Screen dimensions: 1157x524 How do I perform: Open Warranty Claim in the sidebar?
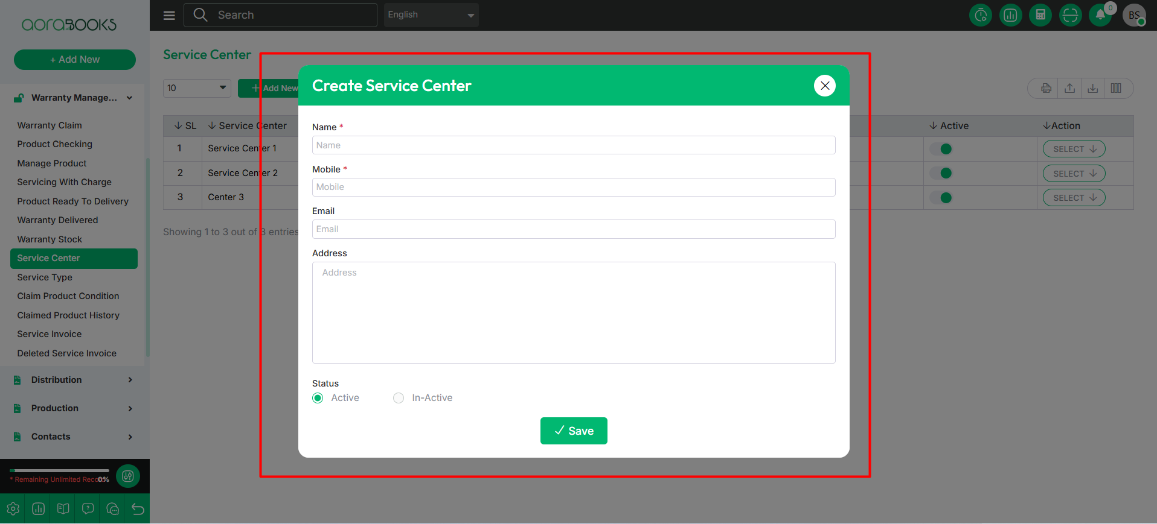click(50, 125)
